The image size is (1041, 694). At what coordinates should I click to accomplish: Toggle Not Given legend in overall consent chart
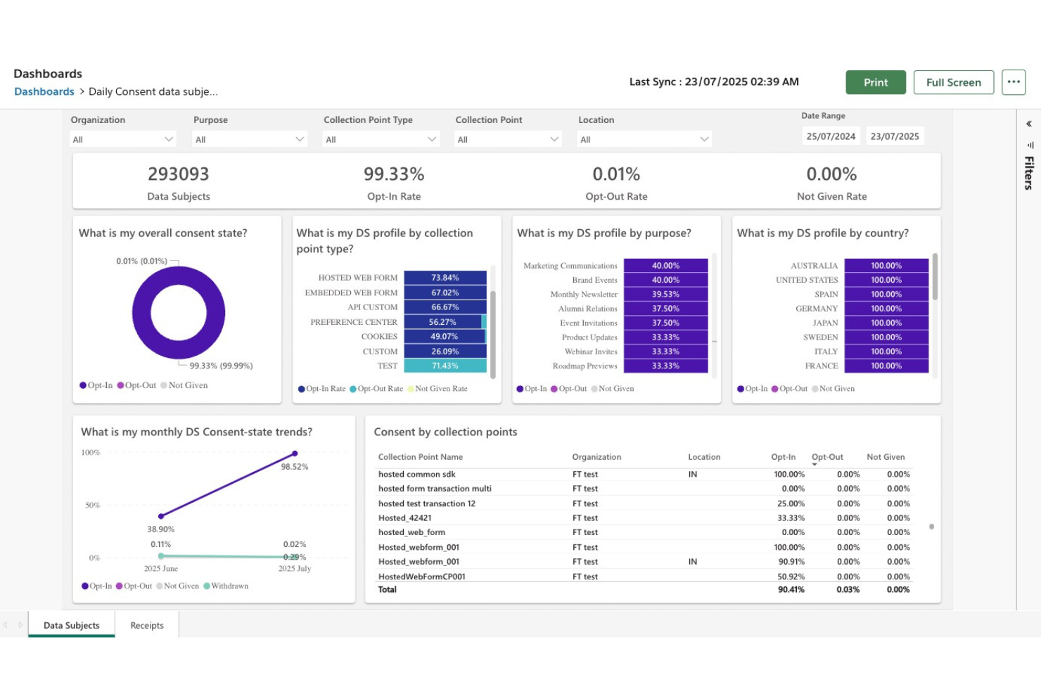[184, 385]
